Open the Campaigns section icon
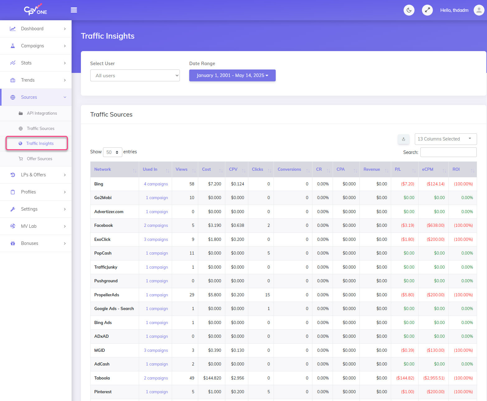 [x=13, y=45]
